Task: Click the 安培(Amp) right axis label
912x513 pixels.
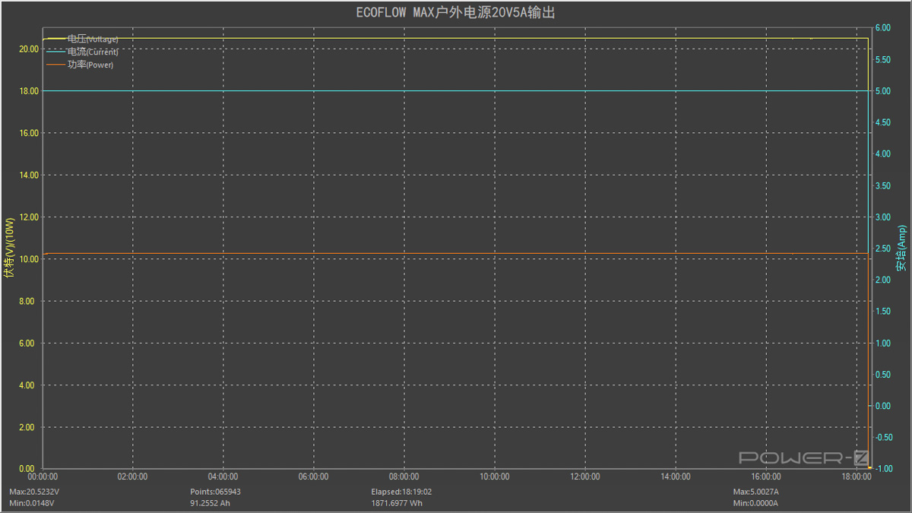Action: tap(901, 249)
